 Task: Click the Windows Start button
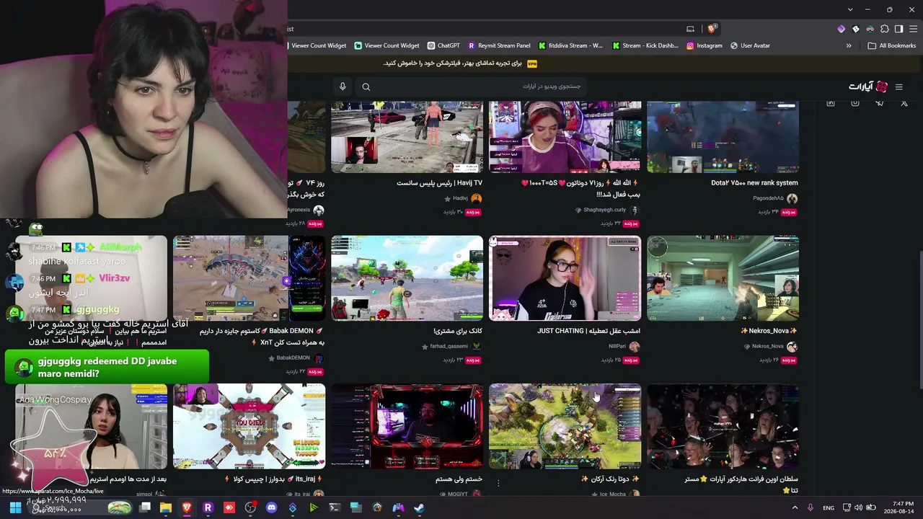click(x=15, y=507)
